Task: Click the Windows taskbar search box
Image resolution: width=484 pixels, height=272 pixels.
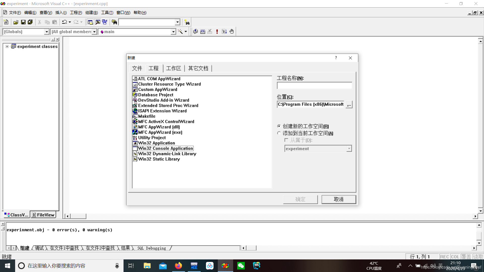Action: pyautogui.click(x=69, y=266)
